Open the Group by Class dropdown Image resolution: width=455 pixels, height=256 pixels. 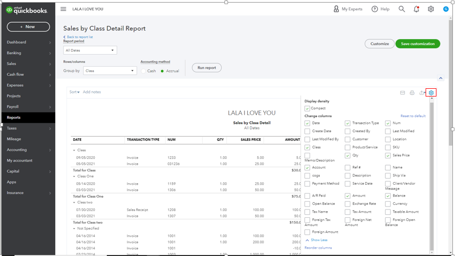point(110,71)
